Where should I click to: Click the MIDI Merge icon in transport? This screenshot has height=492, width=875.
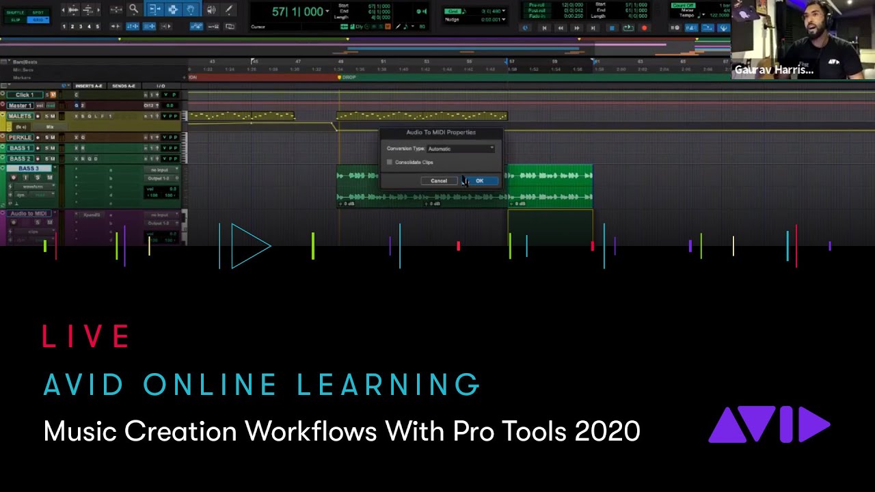(x=708, y=28)
